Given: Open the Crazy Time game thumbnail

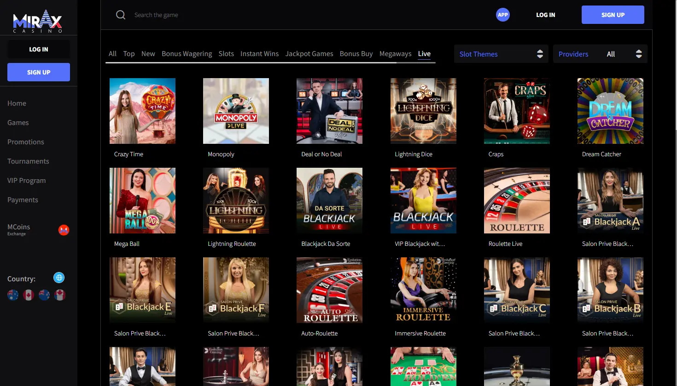Looking at the screenshot, I should (x=142, y=111).
